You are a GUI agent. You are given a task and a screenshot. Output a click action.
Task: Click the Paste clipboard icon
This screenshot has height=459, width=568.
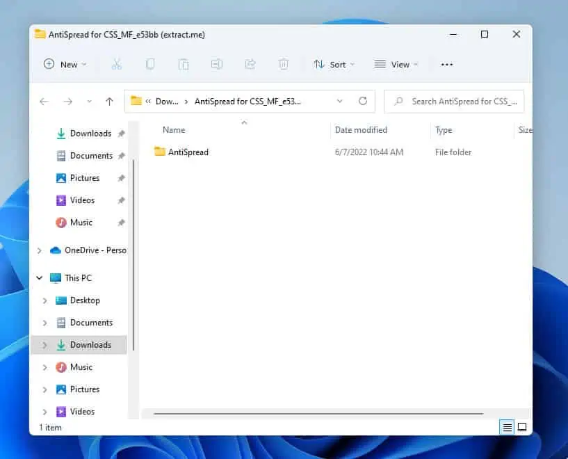pyautogui.click(x=184, y=65)
